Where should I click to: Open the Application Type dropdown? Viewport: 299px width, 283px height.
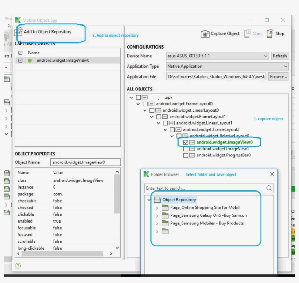(x=285, y=66)
